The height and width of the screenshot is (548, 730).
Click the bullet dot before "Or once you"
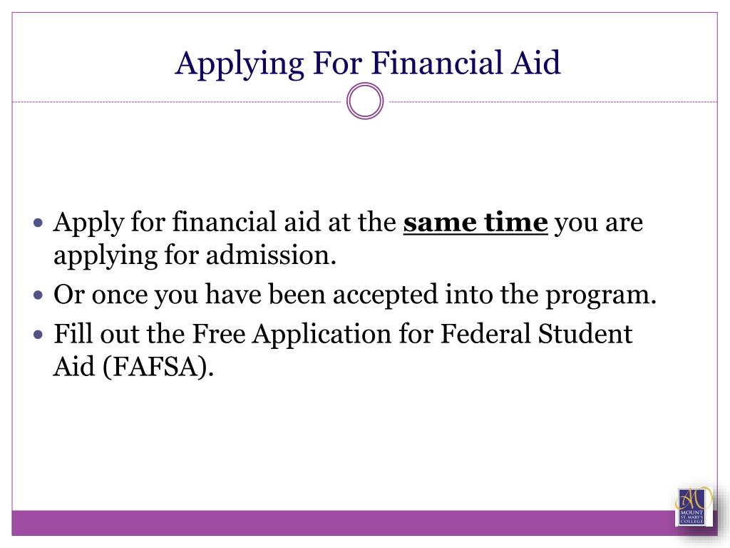click(38, 295)
